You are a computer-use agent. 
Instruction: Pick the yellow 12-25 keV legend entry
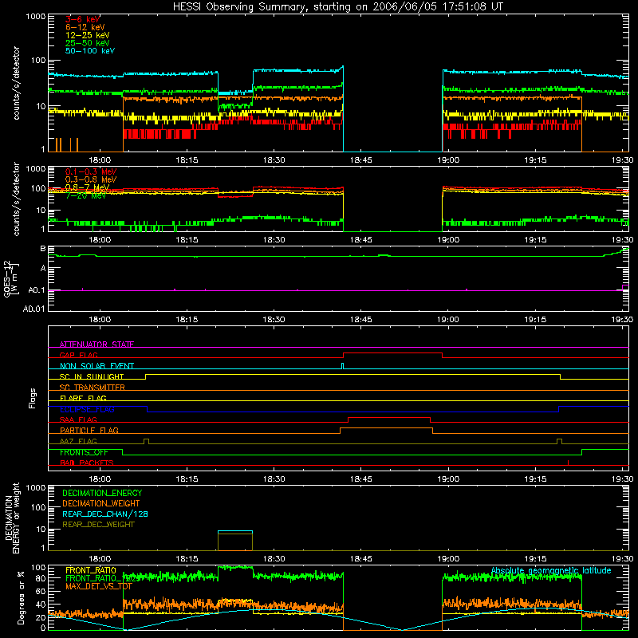pyautogui.click(x=88, y=35)
